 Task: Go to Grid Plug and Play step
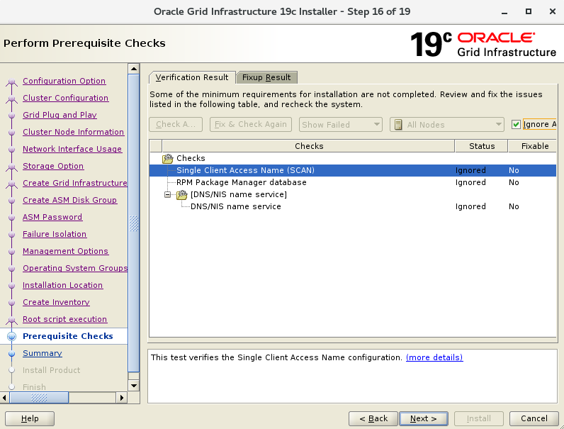(x=60, y=115)
